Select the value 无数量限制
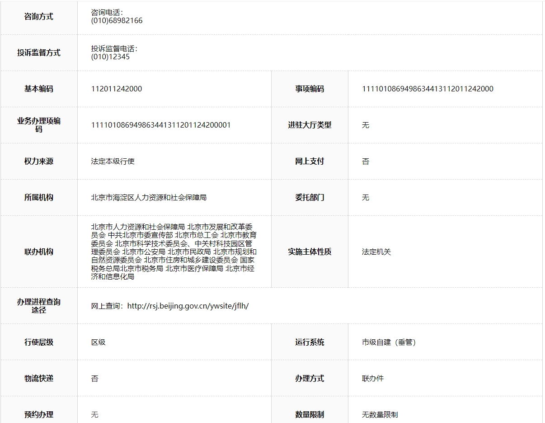The width and height of the screenshot is (545, 423). 380,415
